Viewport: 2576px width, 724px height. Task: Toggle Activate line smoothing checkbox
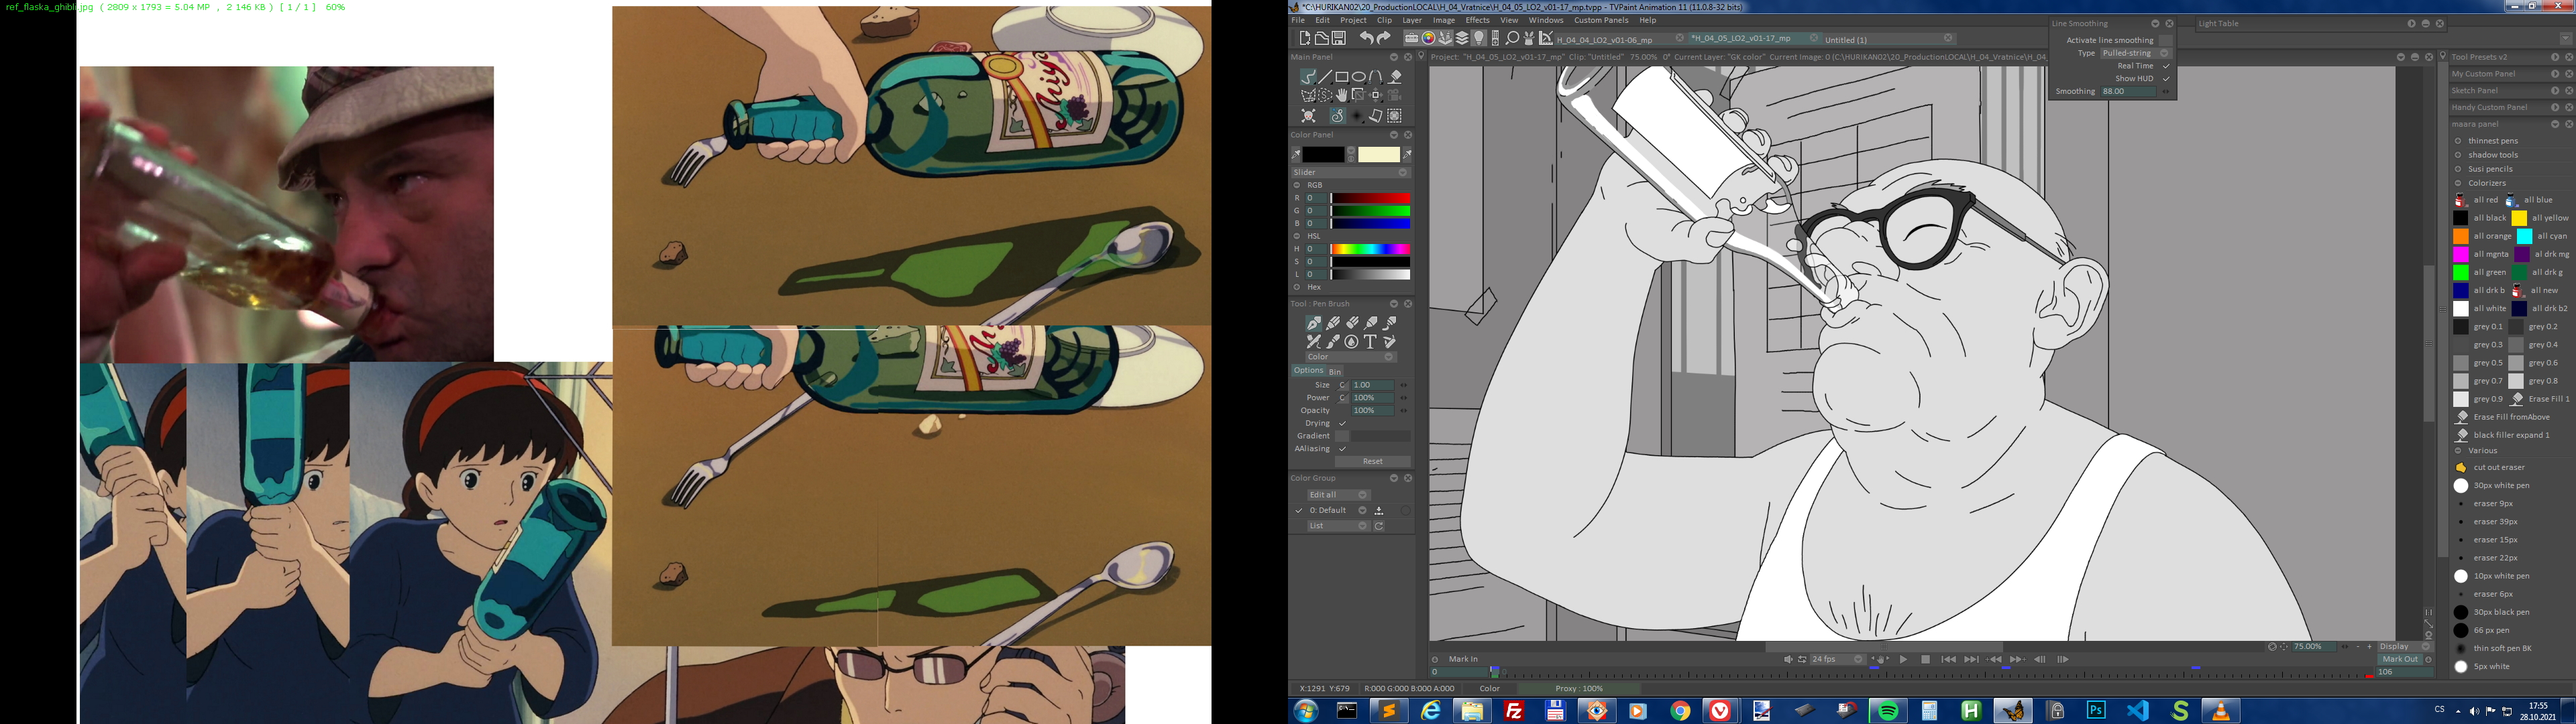click(x=2166, y=40)
